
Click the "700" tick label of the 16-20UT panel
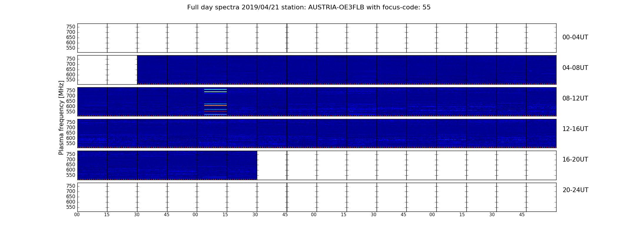(71, 160)
